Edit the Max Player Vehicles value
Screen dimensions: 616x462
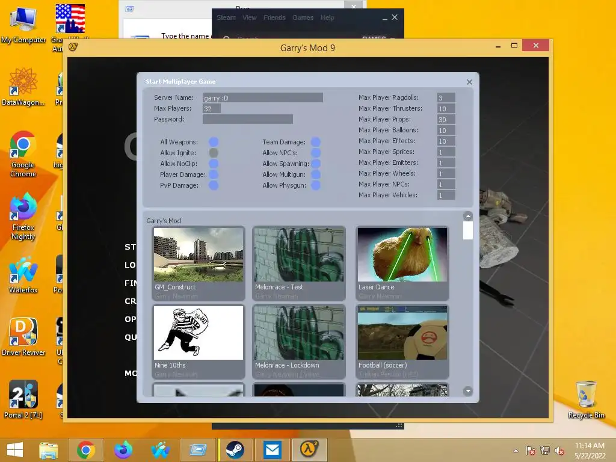point(446,195)
